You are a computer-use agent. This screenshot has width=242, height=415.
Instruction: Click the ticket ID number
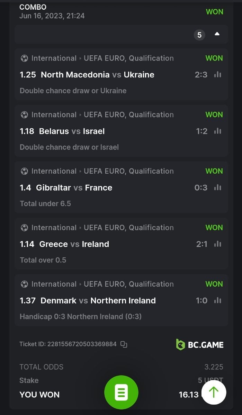click(82, 344)
